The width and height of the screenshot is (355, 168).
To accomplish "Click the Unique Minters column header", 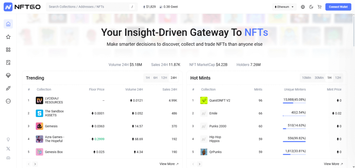I will [x=295, y=89].
